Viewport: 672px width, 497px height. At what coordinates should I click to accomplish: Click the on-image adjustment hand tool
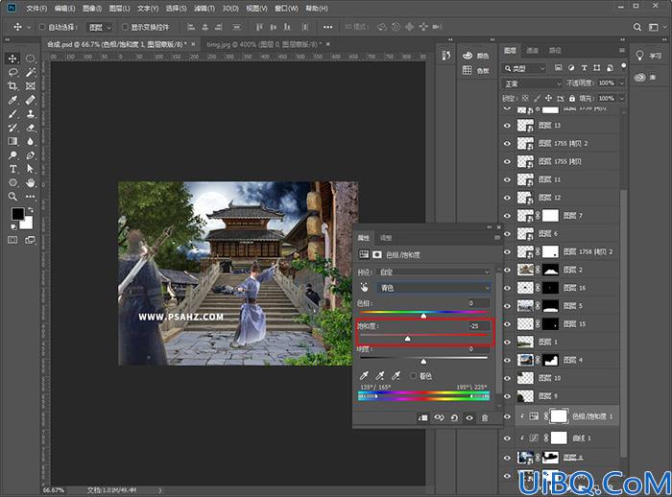[x=364, y=288]
